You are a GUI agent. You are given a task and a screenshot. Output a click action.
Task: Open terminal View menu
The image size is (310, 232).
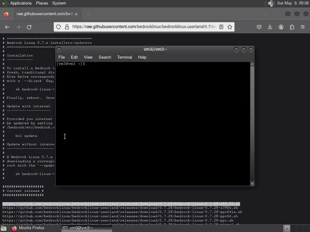pyautogui.click(x=88, y=57)
